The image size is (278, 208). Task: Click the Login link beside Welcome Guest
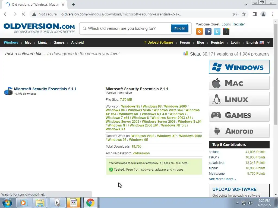[226, 24]
